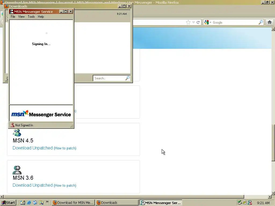Click the MSN 4.5 buddies icon
The height and width of the screenshot is (206, 275).
pyautogui.click(x=17, y=133)
